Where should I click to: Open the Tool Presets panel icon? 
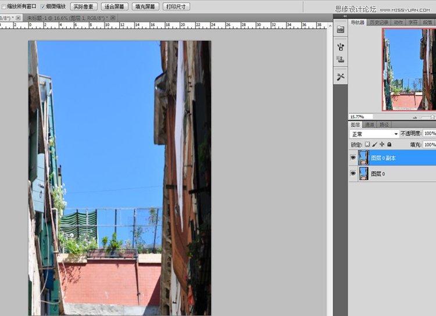click(341, 77)
